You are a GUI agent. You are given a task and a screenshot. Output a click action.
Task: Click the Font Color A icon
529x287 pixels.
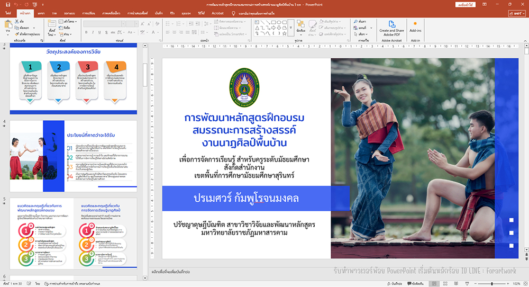click(x=153, y=32)
